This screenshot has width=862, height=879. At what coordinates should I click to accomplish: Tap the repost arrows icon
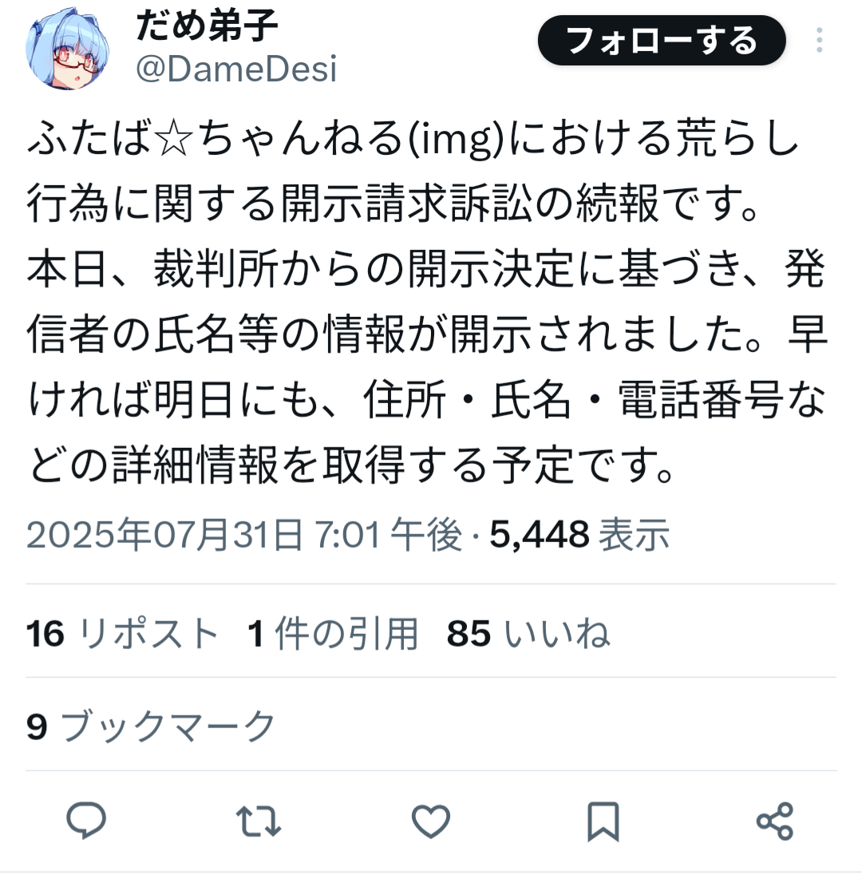point(259,822)
